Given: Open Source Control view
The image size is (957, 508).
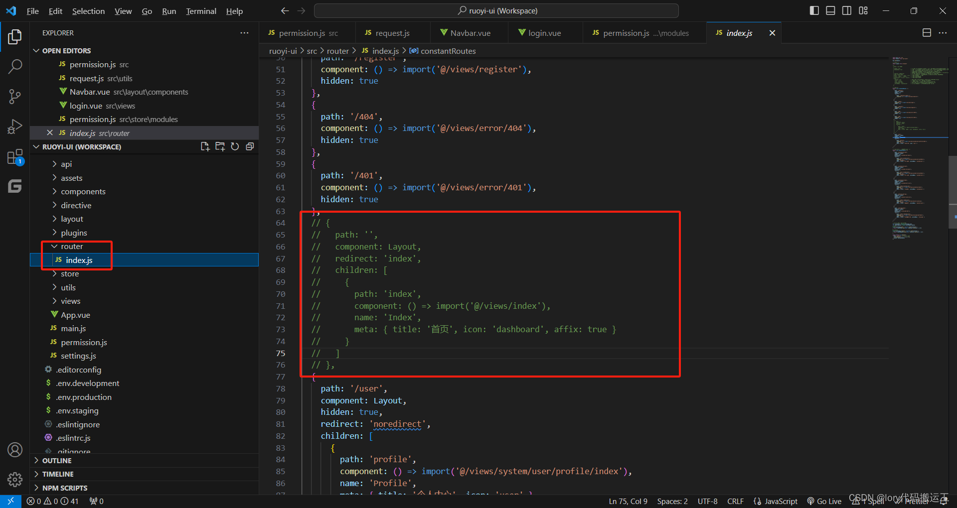Looking at the screenshot, I should 15,97.
